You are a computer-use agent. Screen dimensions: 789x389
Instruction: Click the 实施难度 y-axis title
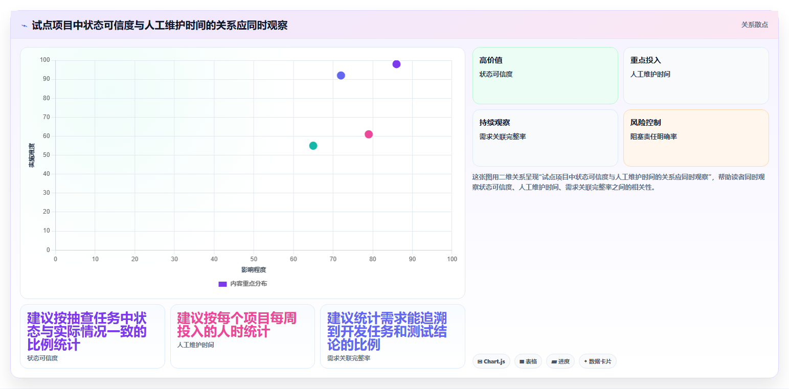click(32, 155)
